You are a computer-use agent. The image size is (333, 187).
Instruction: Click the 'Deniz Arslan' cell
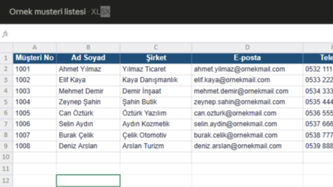[88, 146]
